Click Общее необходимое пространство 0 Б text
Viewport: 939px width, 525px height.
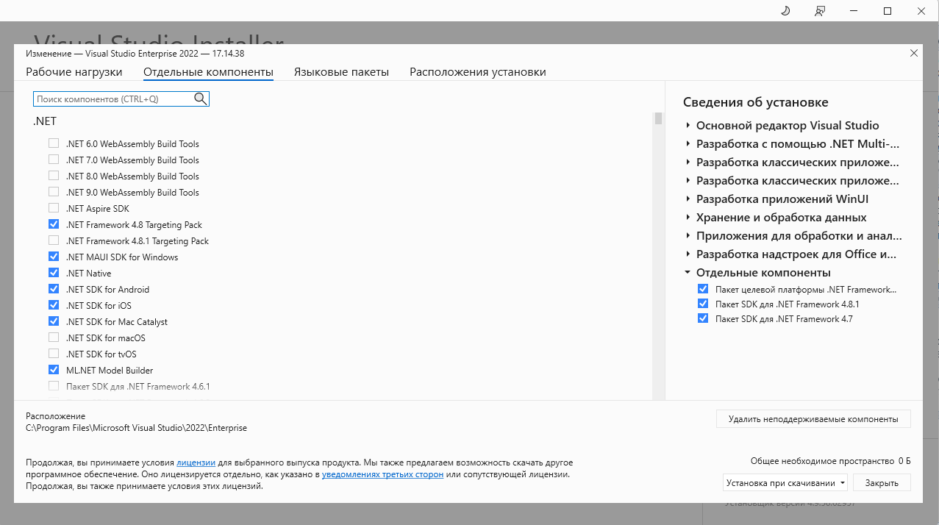(x=830, y=461)
